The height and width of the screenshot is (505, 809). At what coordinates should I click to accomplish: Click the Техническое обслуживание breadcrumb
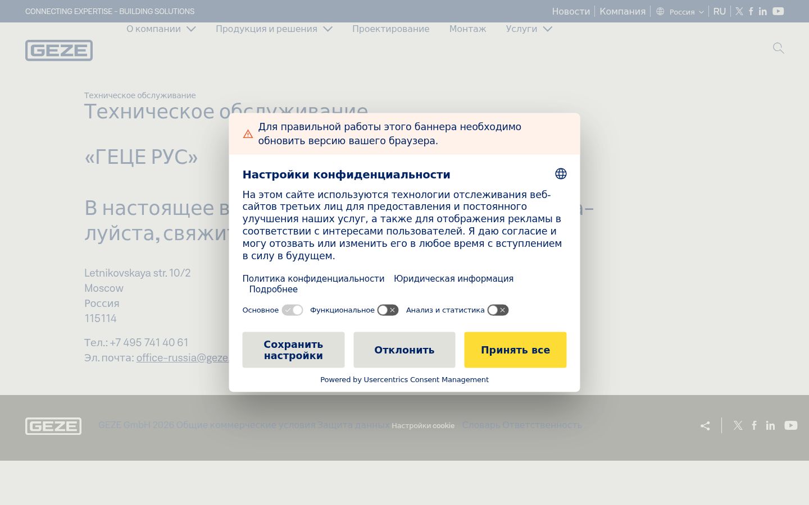(140, 95)
